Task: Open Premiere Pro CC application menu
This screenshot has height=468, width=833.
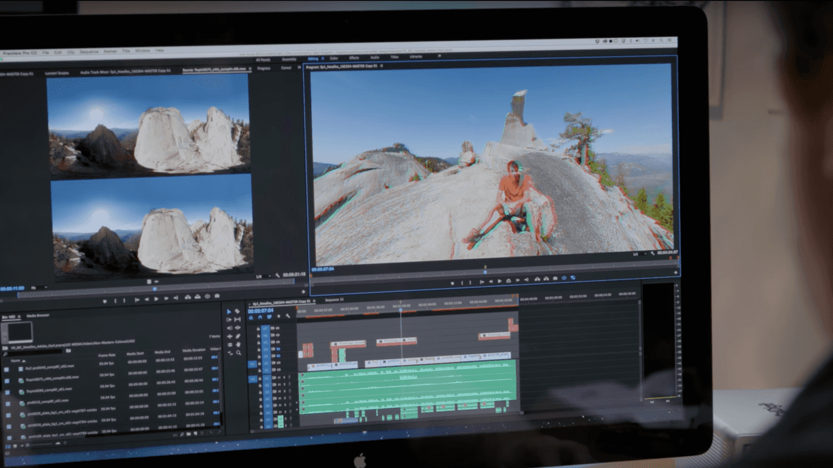Action: pyautogui.click(x=20, y=53)
